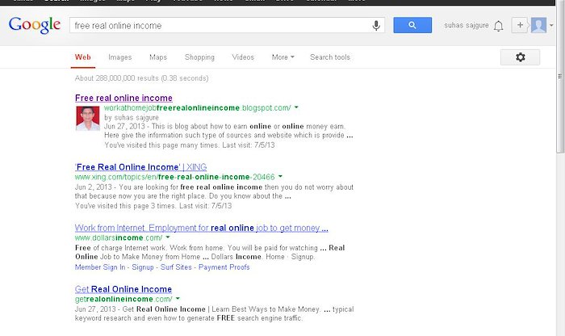This screenshot has height=336, width=565.
Task: Expand arrow next to xing.com URL
Action: tap(280, 177)
